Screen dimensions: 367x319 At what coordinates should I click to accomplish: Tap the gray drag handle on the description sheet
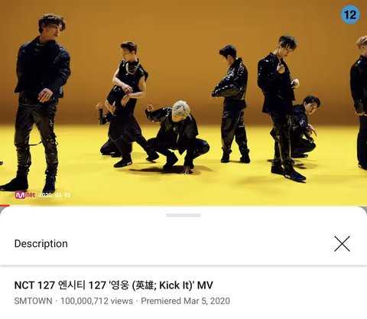tap(183, 216)
